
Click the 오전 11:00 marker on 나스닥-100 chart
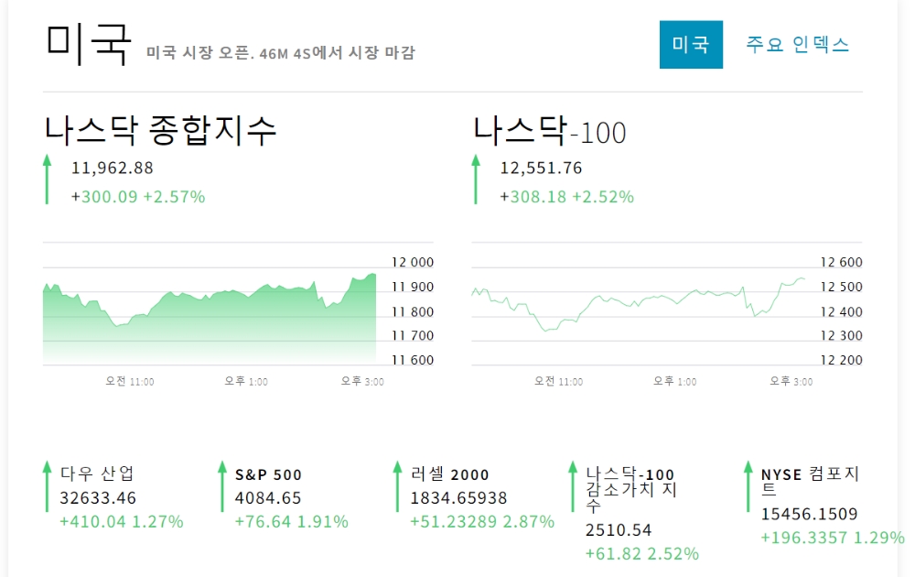558,381
